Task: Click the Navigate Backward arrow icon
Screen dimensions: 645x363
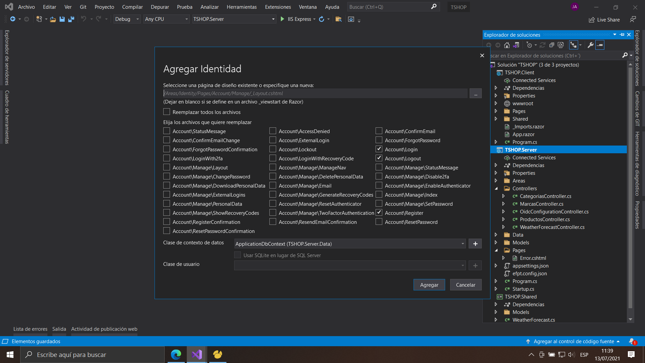Action: 13,19
